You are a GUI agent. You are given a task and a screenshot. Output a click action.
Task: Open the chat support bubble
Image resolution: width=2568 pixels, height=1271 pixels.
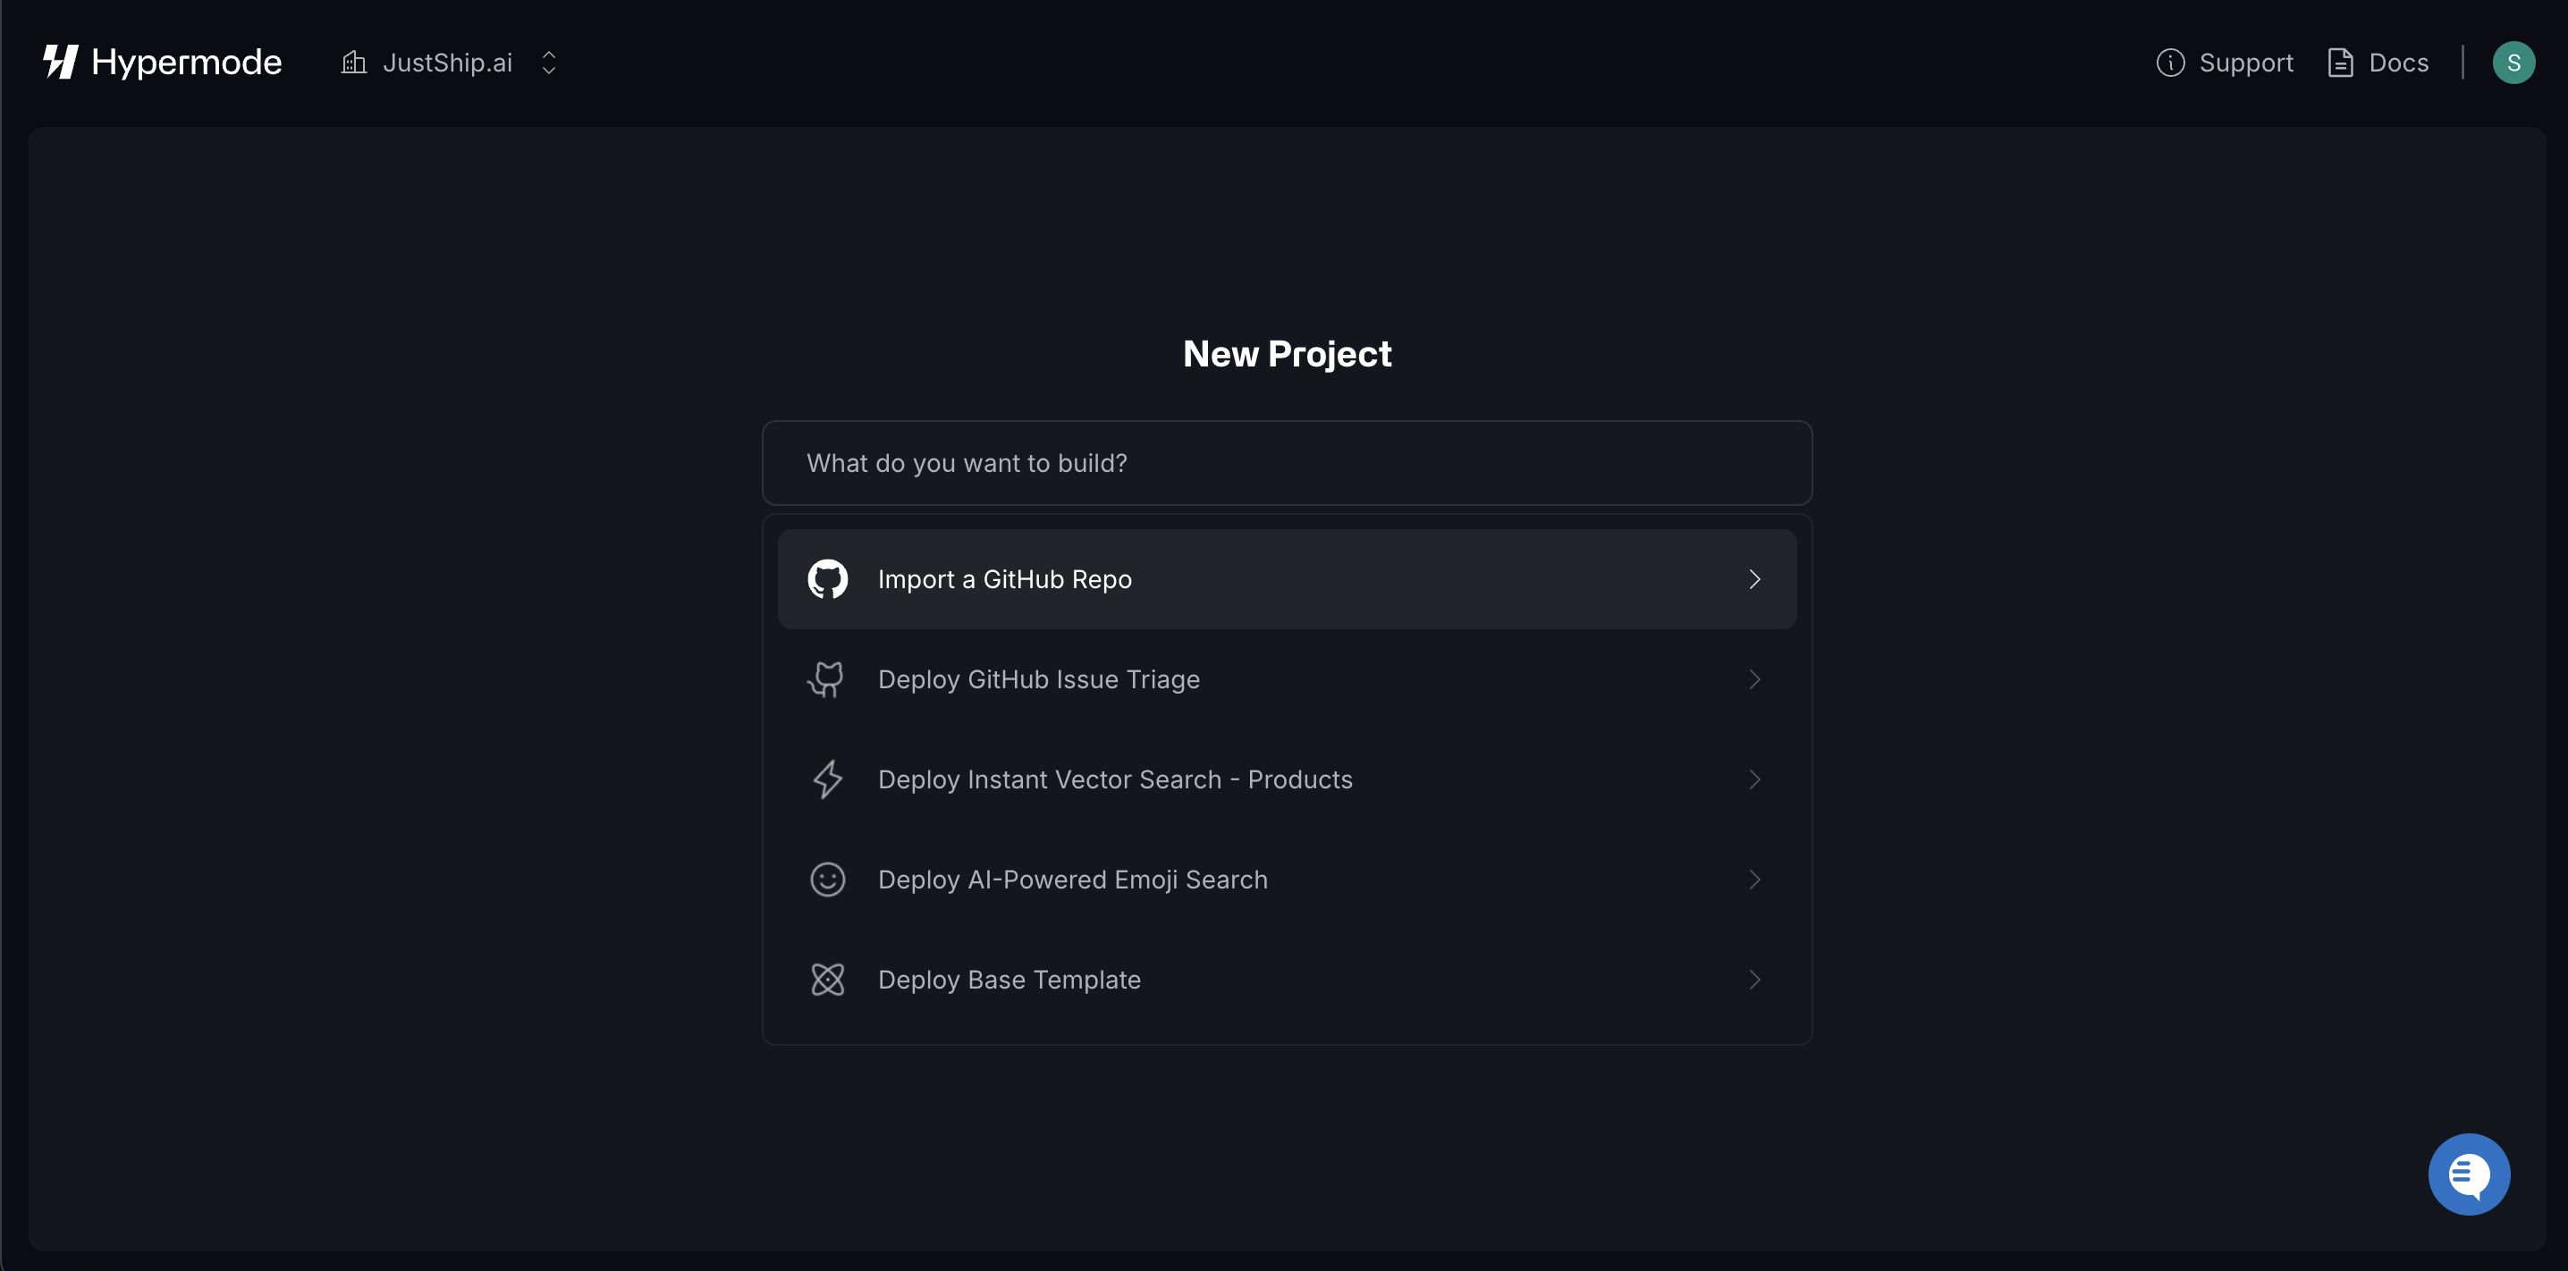2469,1174
